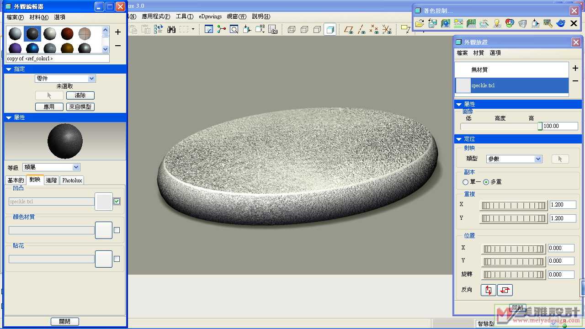
Task: Click the blue teapot render icon
Action: coord(561,23)
